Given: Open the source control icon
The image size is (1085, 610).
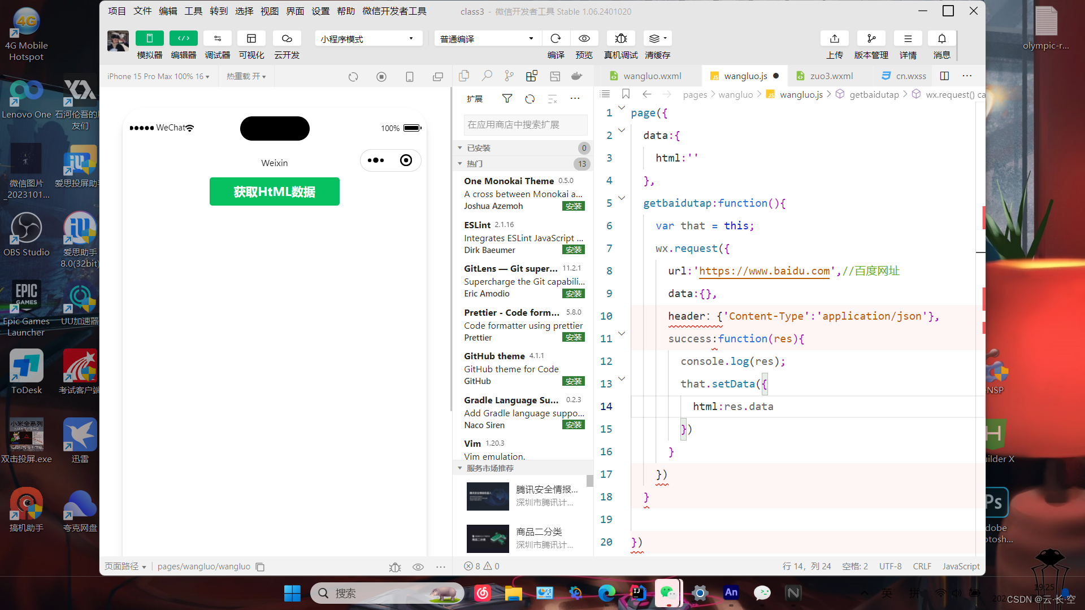Looking at the screenshot, I should [x=509, y=76].
